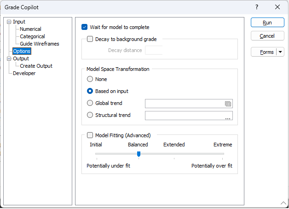
Task: Open the Forms dropdown arrow
Action: (280, 52)
